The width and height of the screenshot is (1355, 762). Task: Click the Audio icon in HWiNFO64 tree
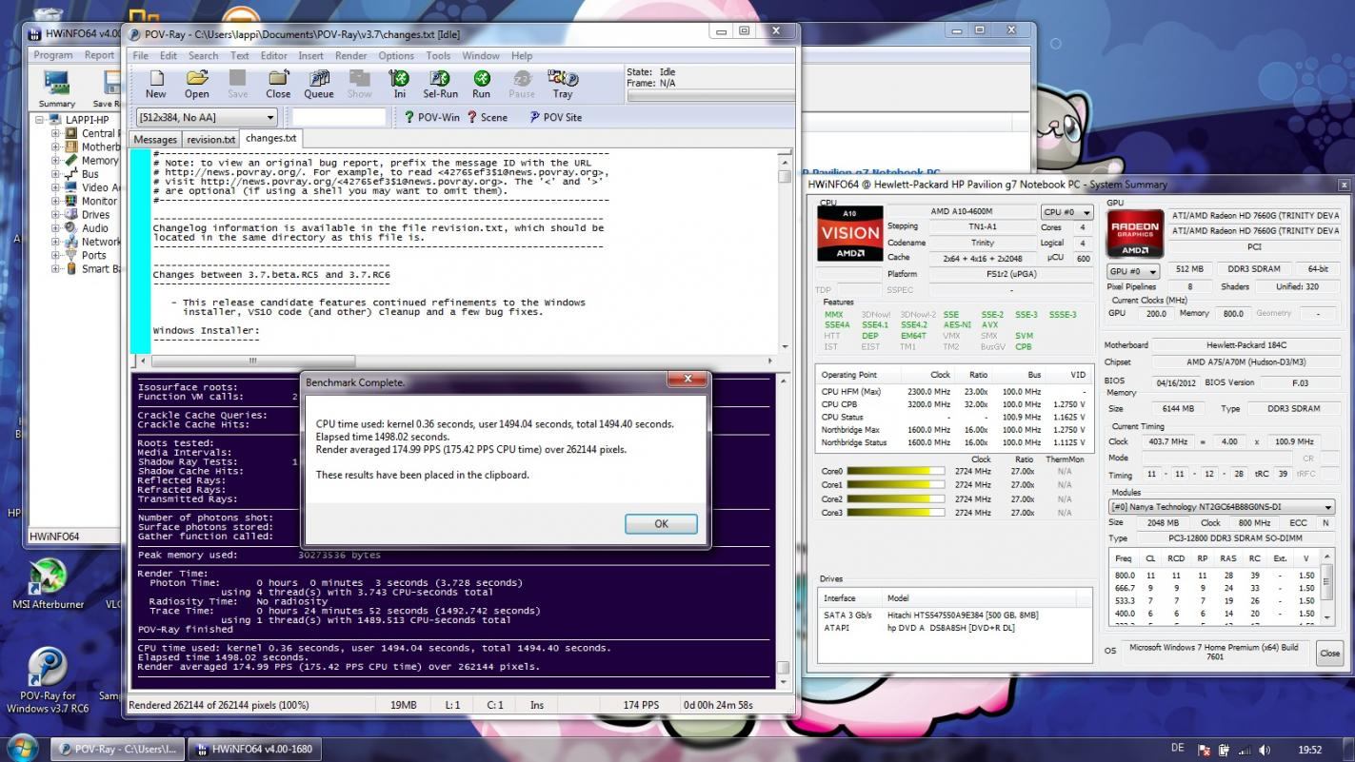pyautogui.click(x=71, y=228)
